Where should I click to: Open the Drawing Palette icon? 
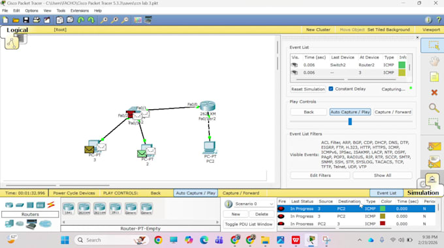point(138,20)
